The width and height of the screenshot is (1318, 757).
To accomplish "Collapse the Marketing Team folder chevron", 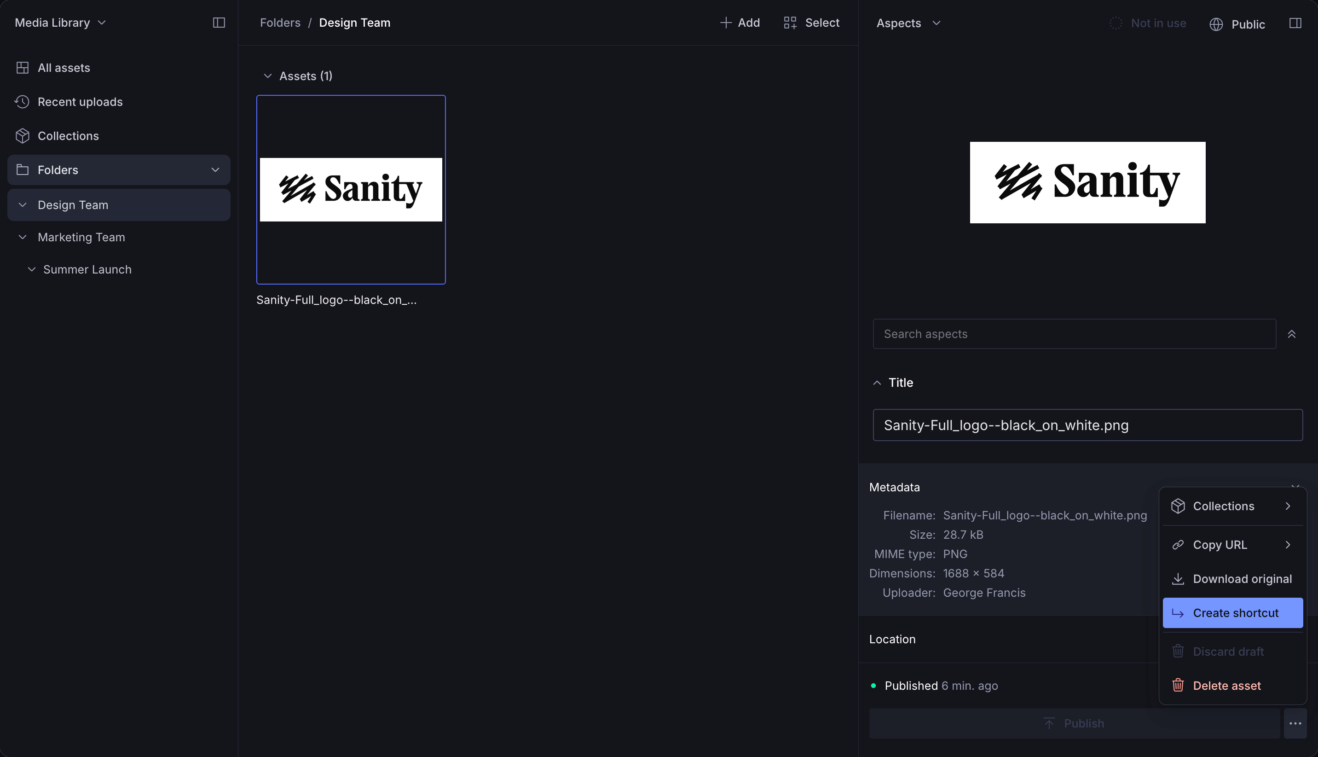I will coord(23,237).
